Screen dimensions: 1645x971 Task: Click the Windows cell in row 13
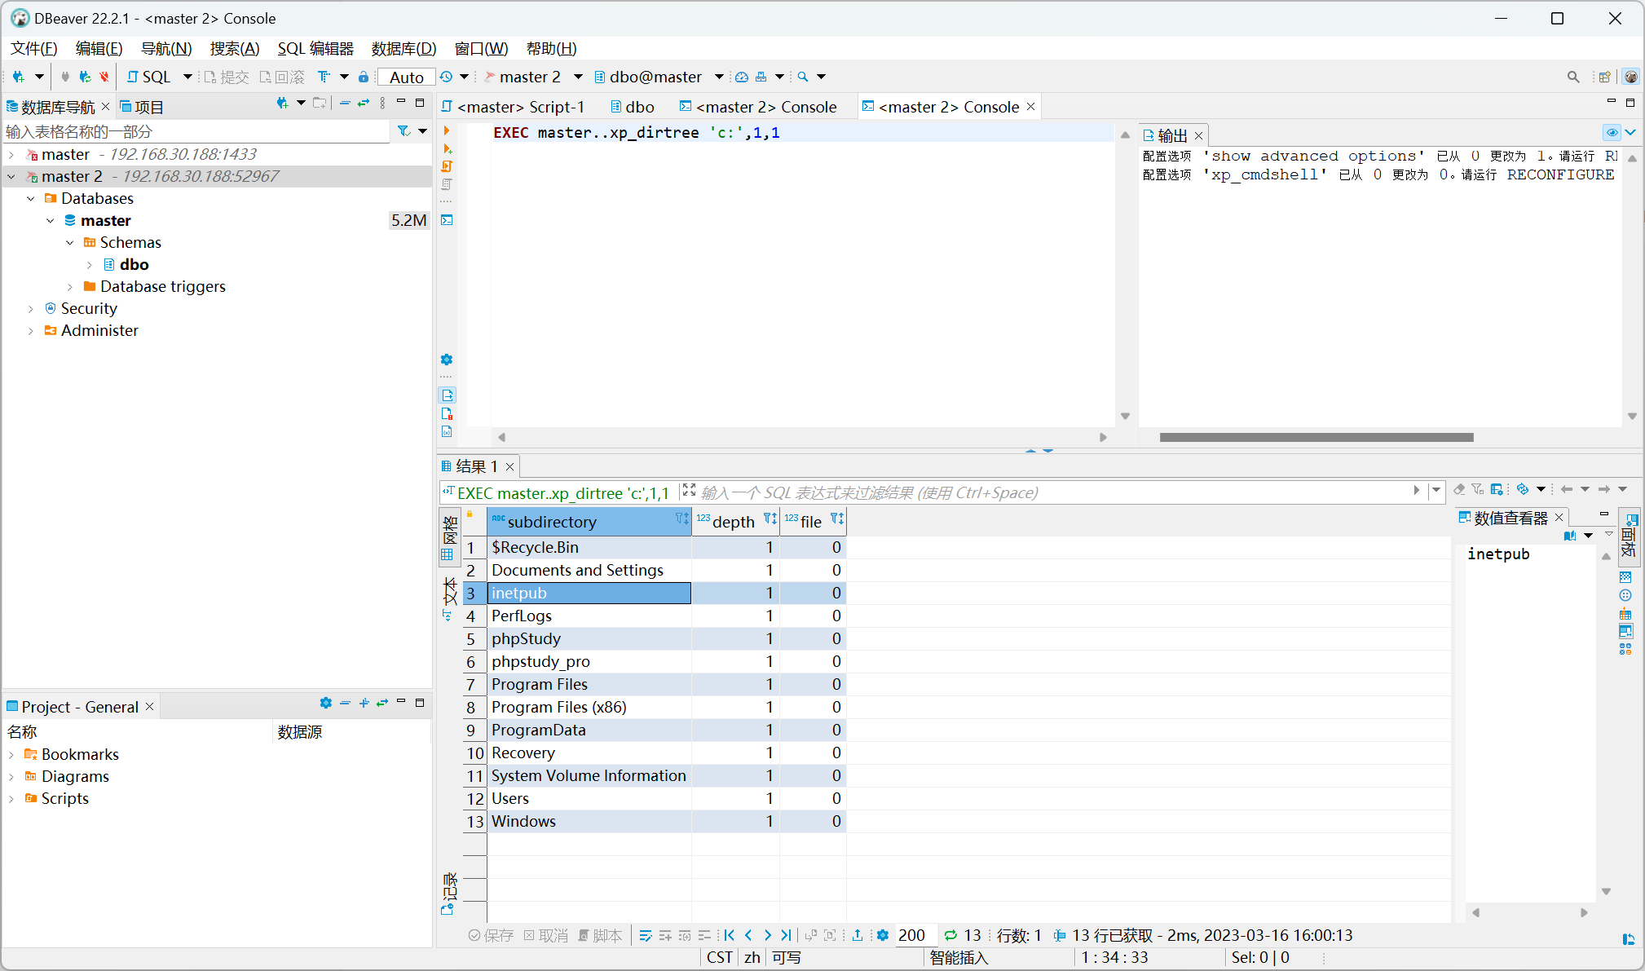click(589, 821)
